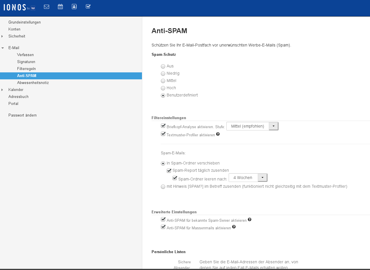Click the Sichere Absender label

point(182,265)
